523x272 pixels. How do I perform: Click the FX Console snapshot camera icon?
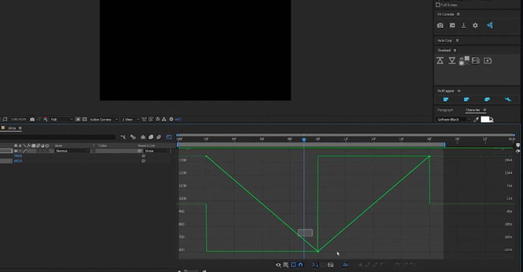point(440,25)
